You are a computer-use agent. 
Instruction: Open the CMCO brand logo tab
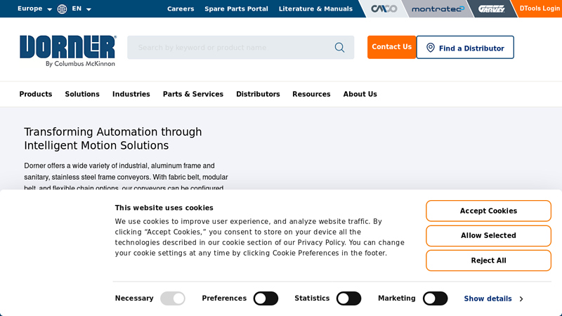tap(384, 9)
